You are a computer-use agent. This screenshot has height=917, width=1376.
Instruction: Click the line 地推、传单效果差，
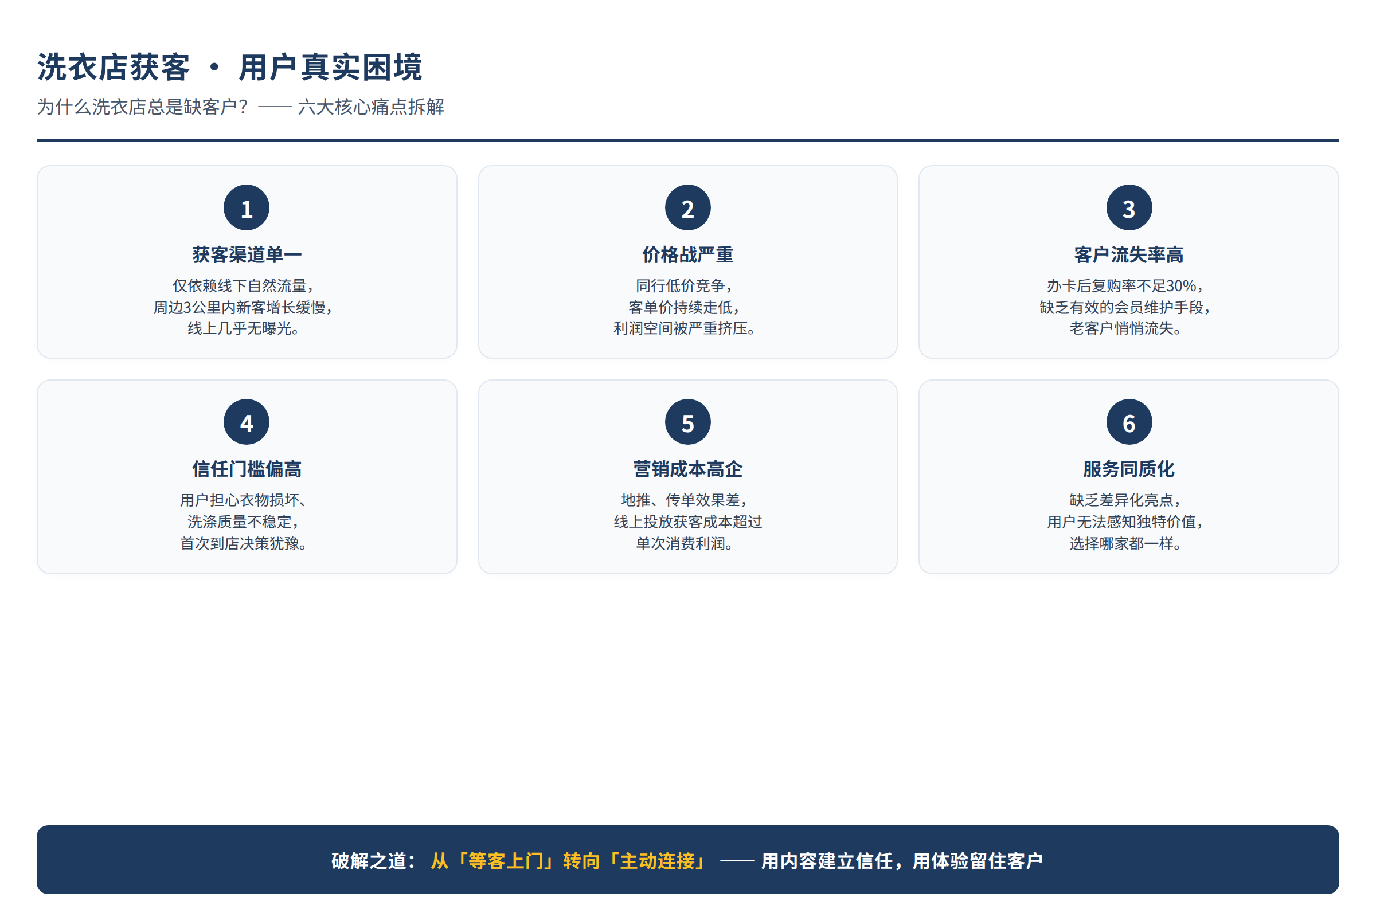click(x=686, y=500)
